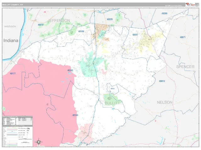Click the map legend panel header
Image resolution: width=201 pixels, height=150 pixels.
(x=18, y=126)
